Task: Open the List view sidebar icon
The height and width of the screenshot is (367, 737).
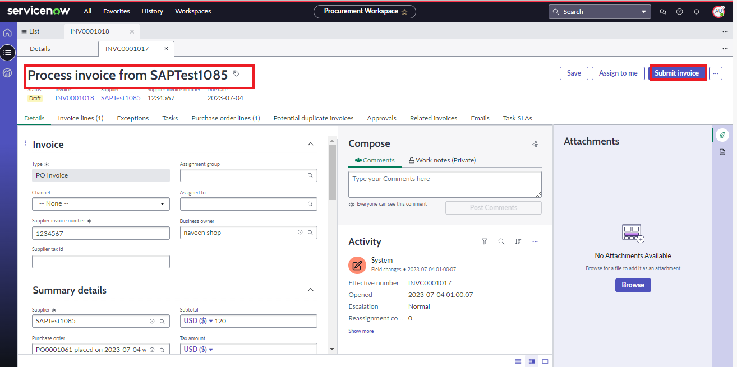Action: (x=7, y=53)
